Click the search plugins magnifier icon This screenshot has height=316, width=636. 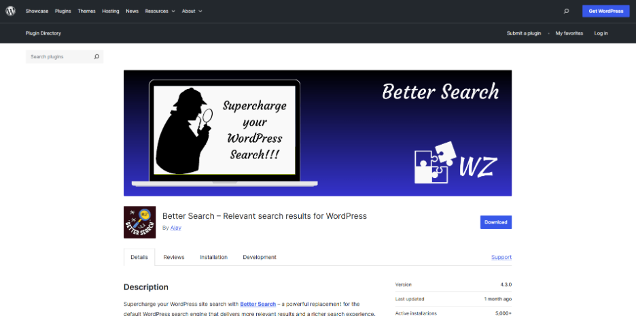point(96,57)
